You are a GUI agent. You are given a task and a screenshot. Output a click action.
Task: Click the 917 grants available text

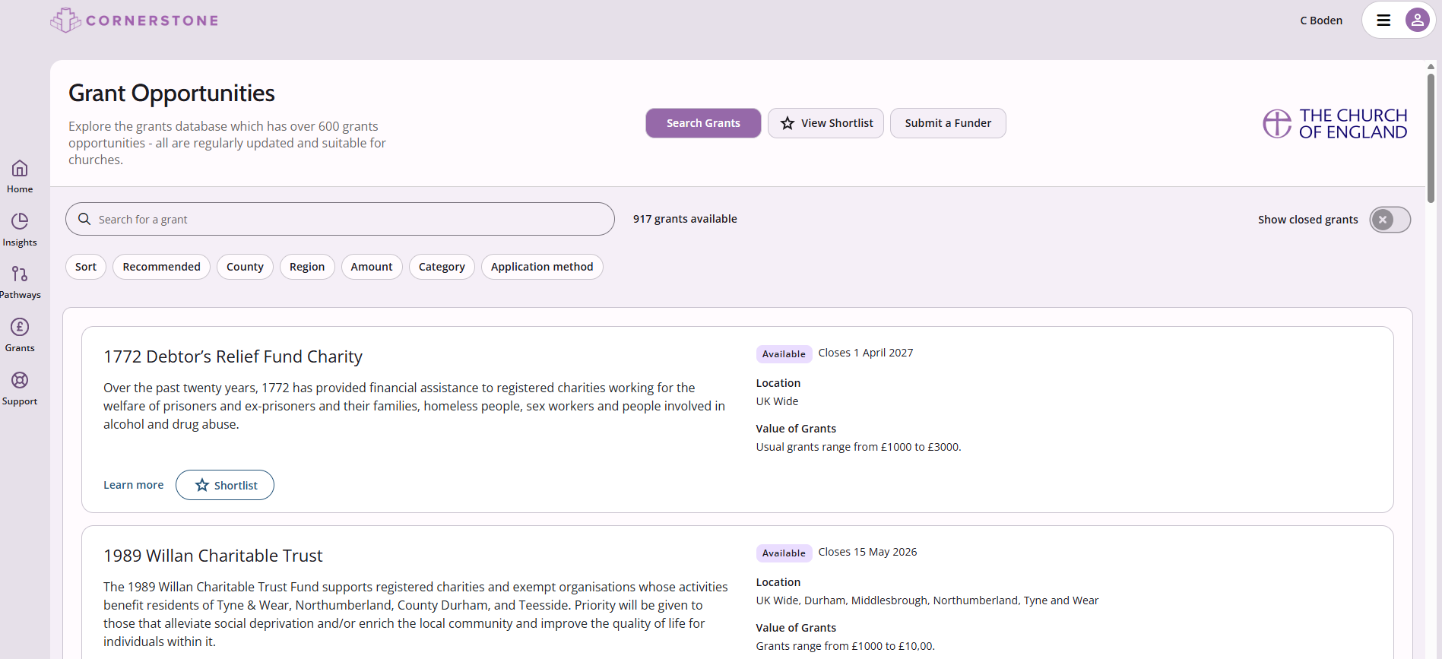[685, 219]
